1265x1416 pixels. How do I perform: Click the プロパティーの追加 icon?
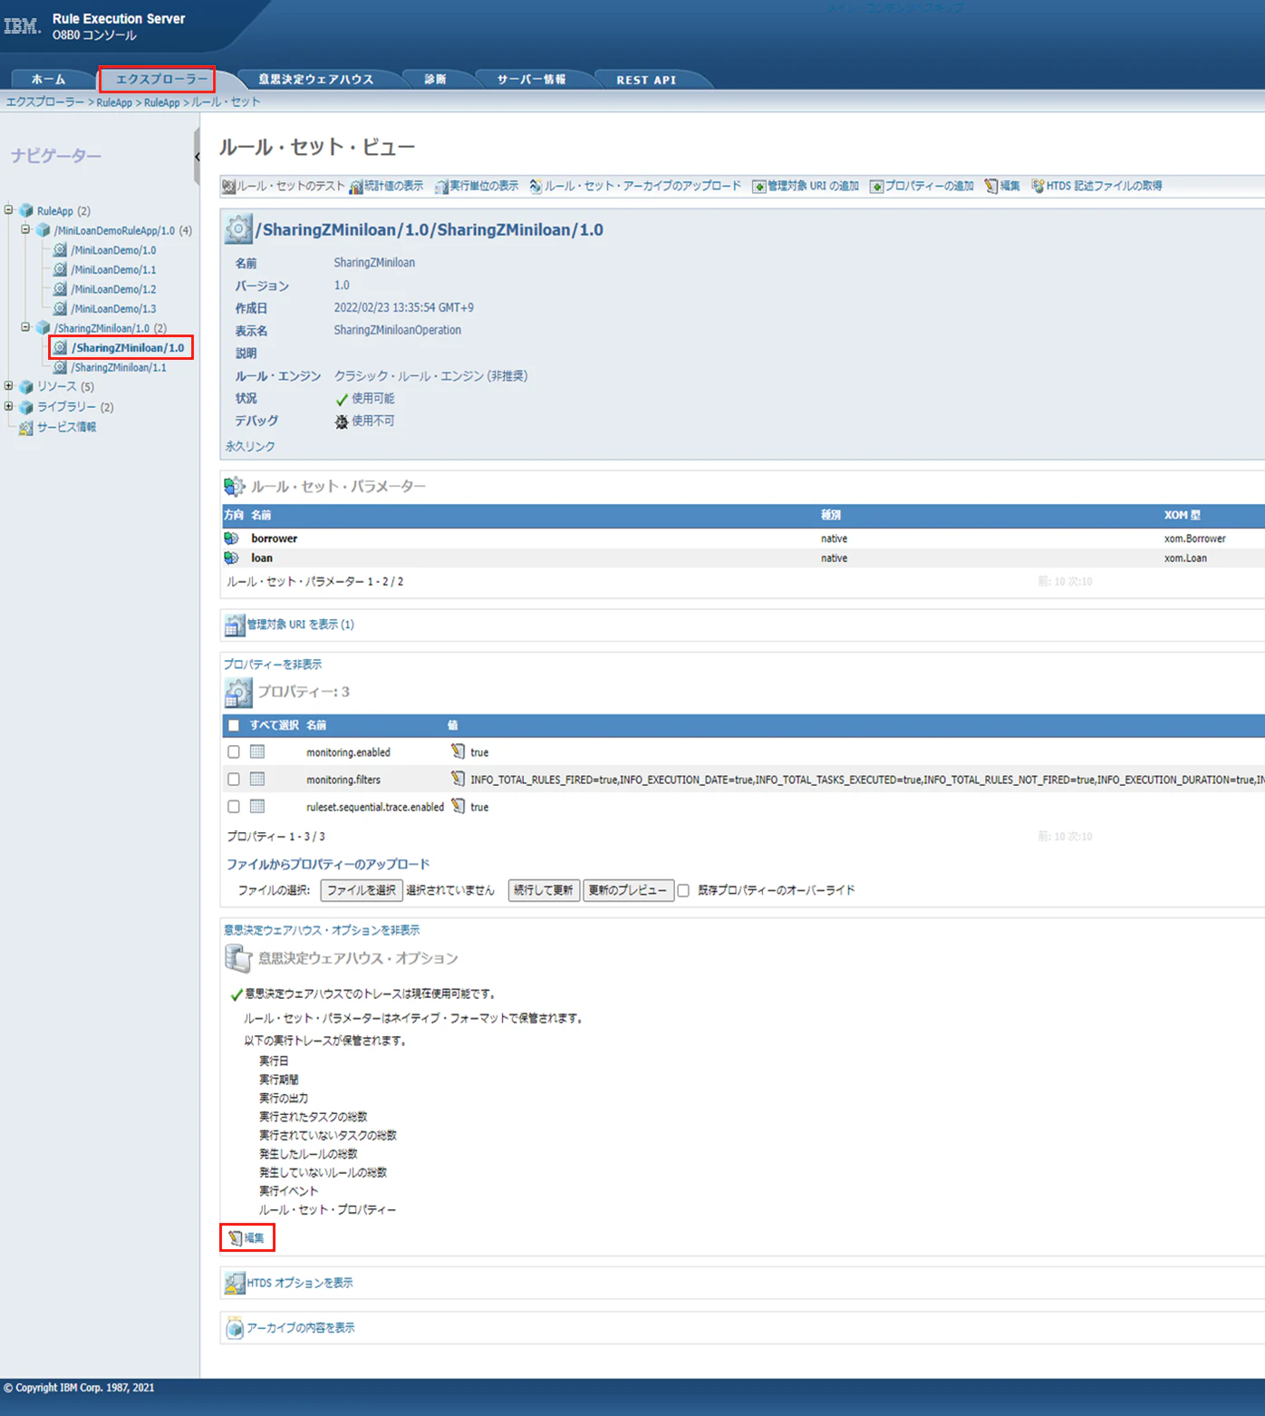pyautogui.click(x=876, y=186)
